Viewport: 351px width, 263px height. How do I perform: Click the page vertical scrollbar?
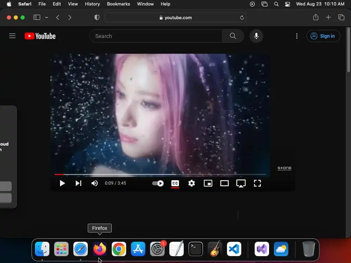click(x=349, y=50)
